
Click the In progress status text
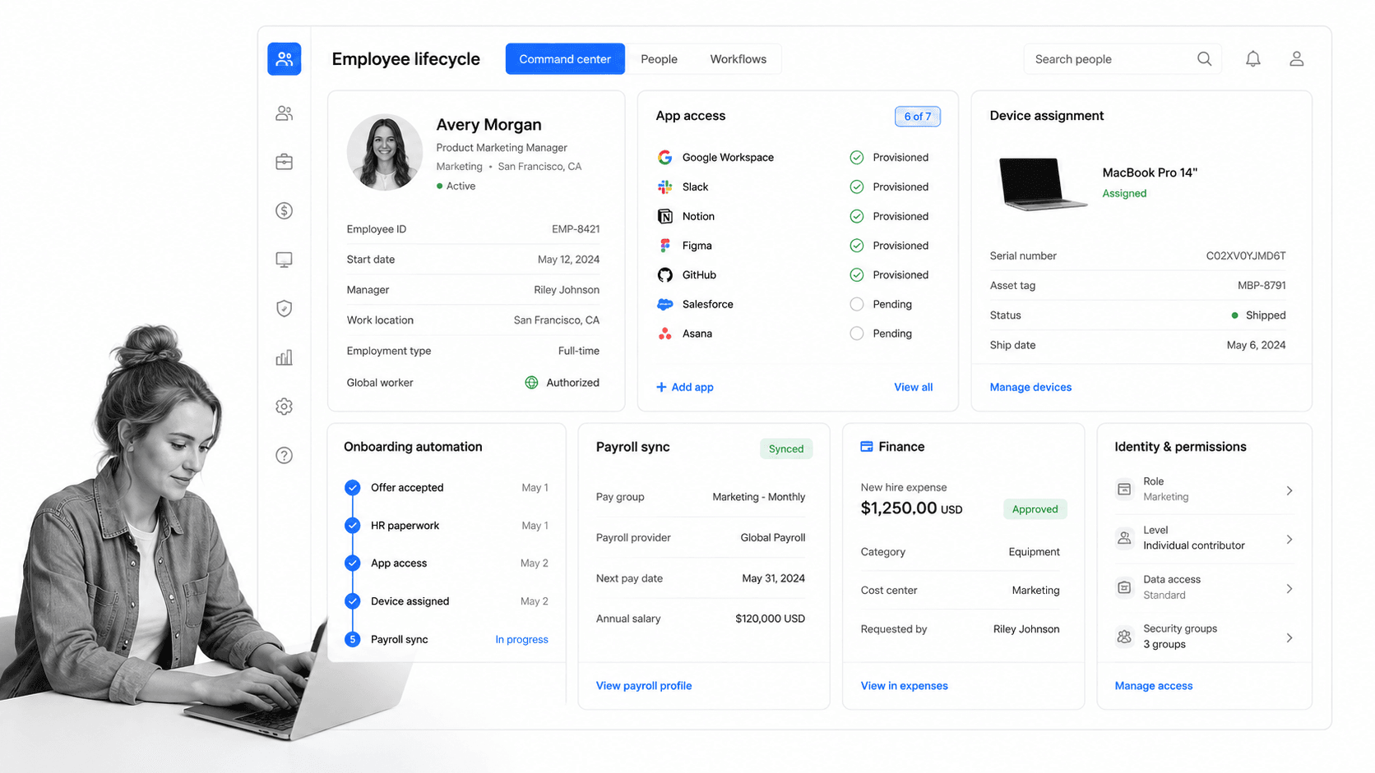tap(521, 640)
